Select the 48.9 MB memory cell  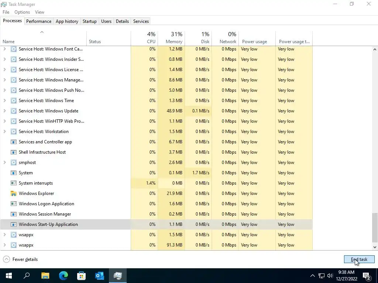pos(171,111)
